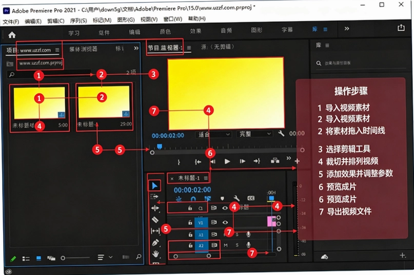The height and width of the screenshot is (275, 414).
Task: Click Mark Out button in monitor transport
Action: point(179,162)
